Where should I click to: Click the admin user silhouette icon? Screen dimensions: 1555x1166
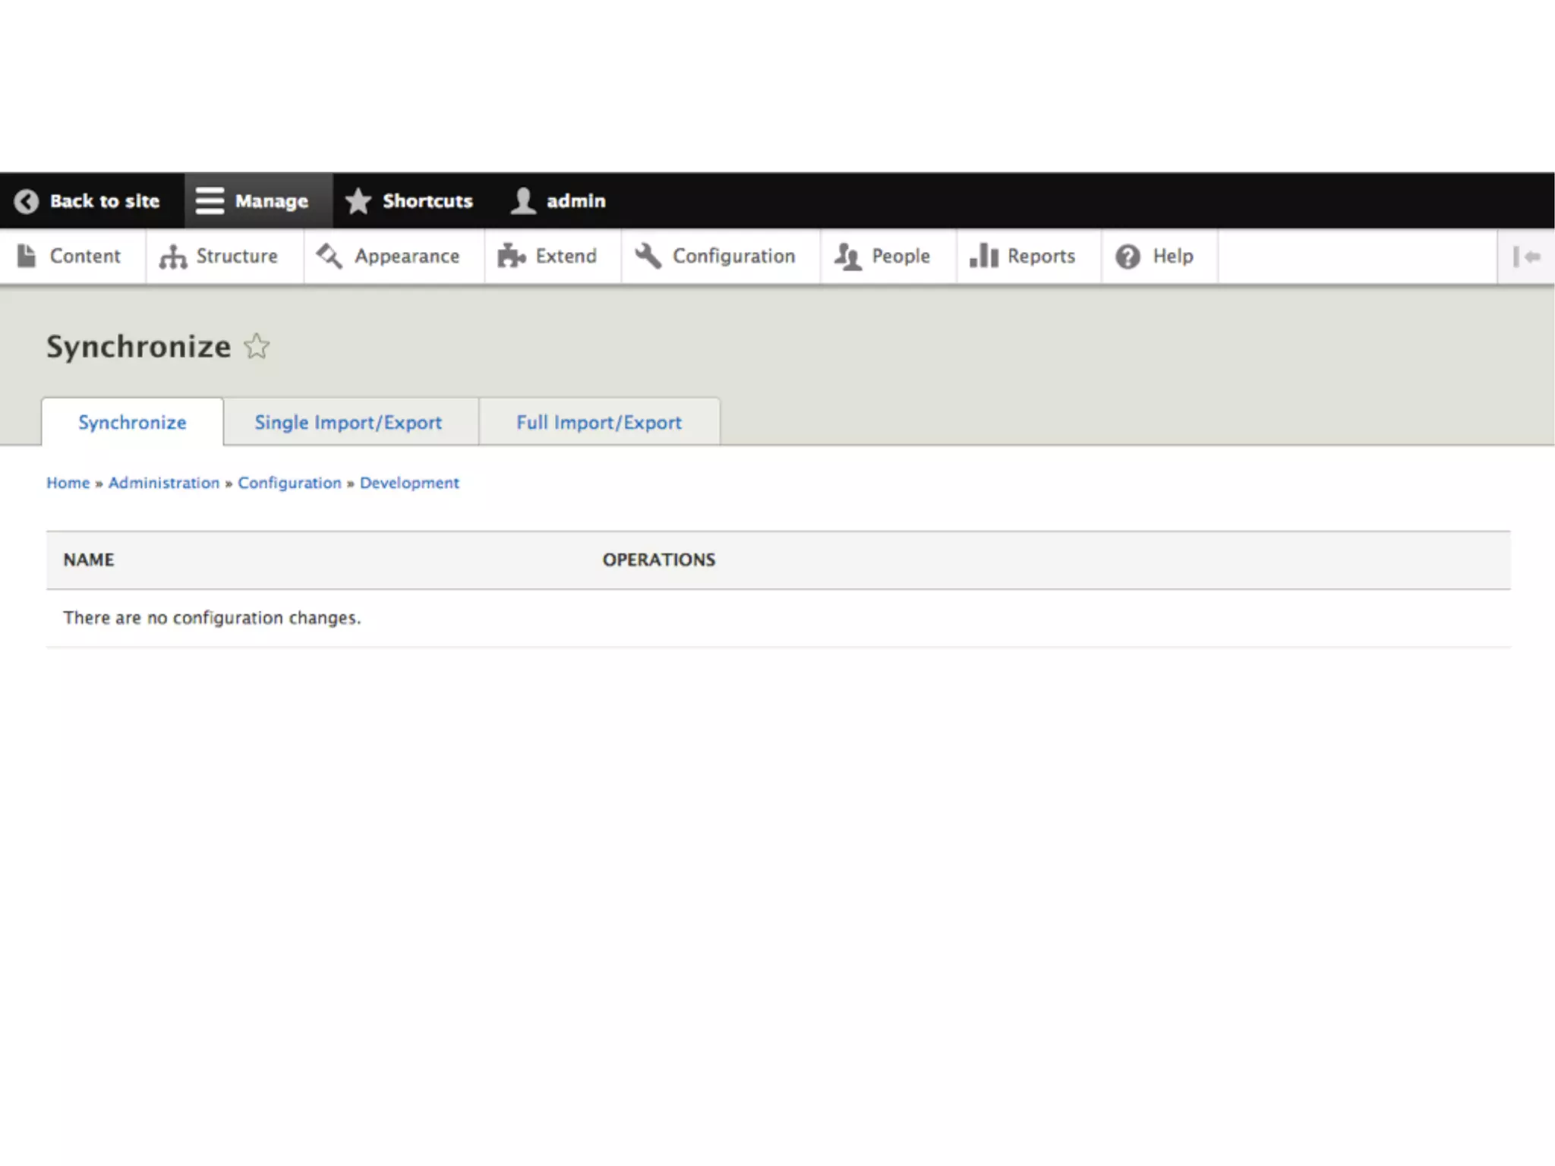(523, 201)
